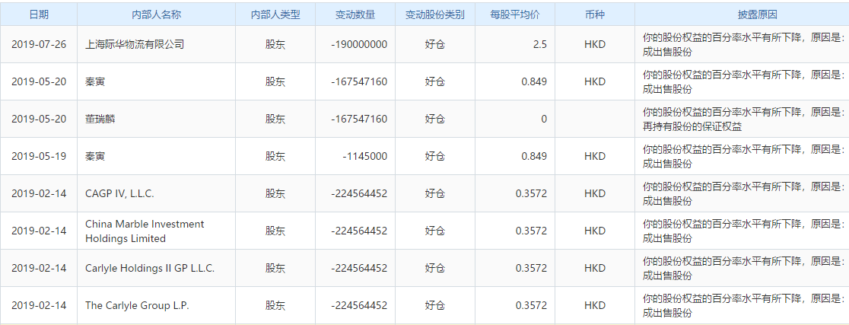Click -167547160 in the 董瑞麟 row
Screen dimensions: 849x325
(355, 119)
